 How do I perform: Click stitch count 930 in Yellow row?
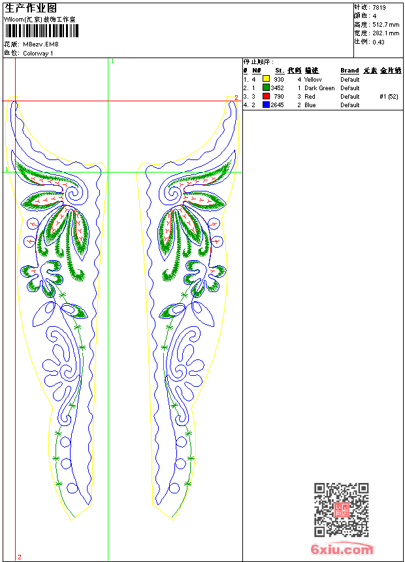coord(279,79)
